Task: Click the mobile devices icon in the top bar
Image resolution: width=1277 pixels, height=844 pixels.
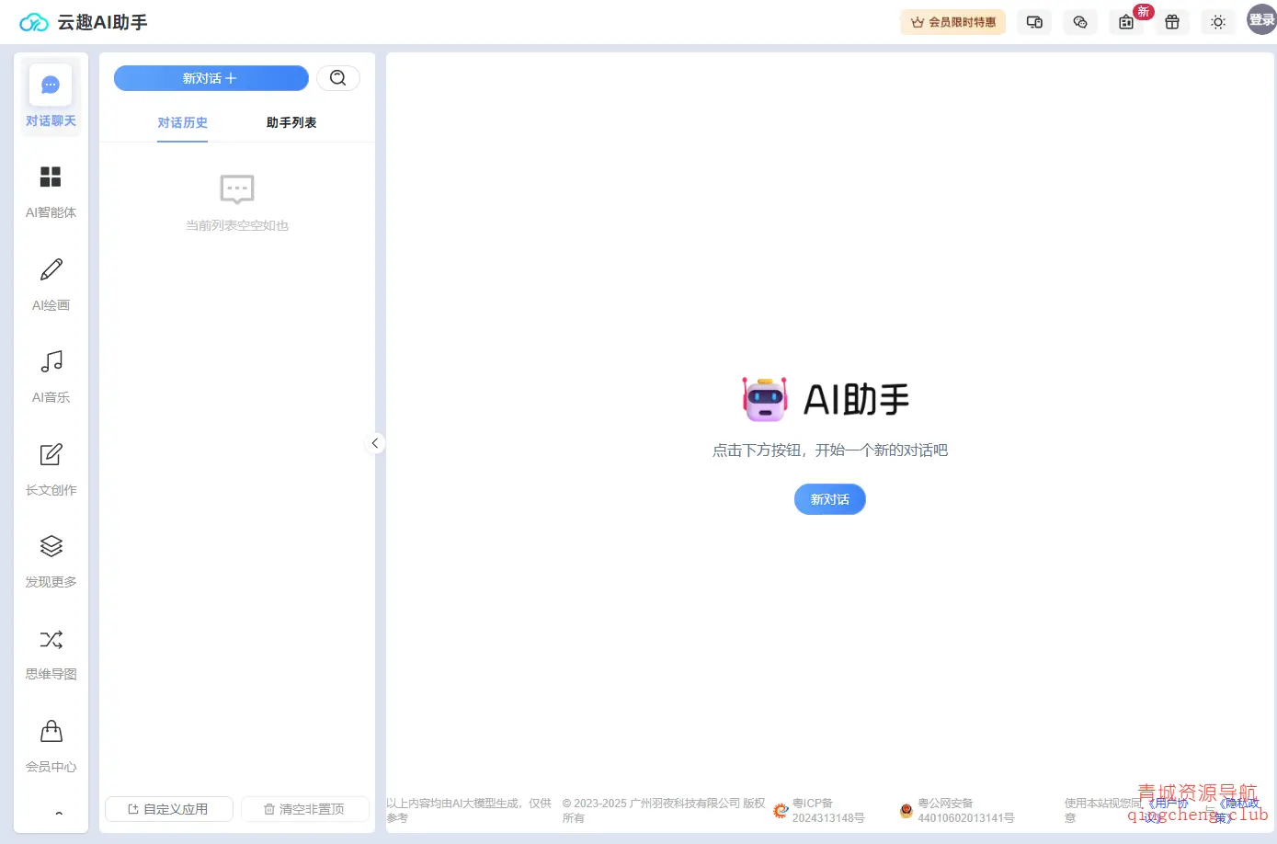Action: (1033, 21)
